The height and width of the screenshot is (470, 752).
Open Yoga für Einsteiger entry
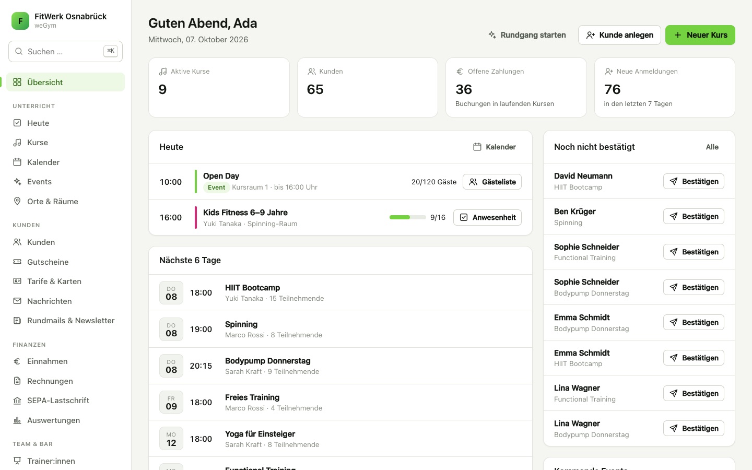[x=340, y=439]
